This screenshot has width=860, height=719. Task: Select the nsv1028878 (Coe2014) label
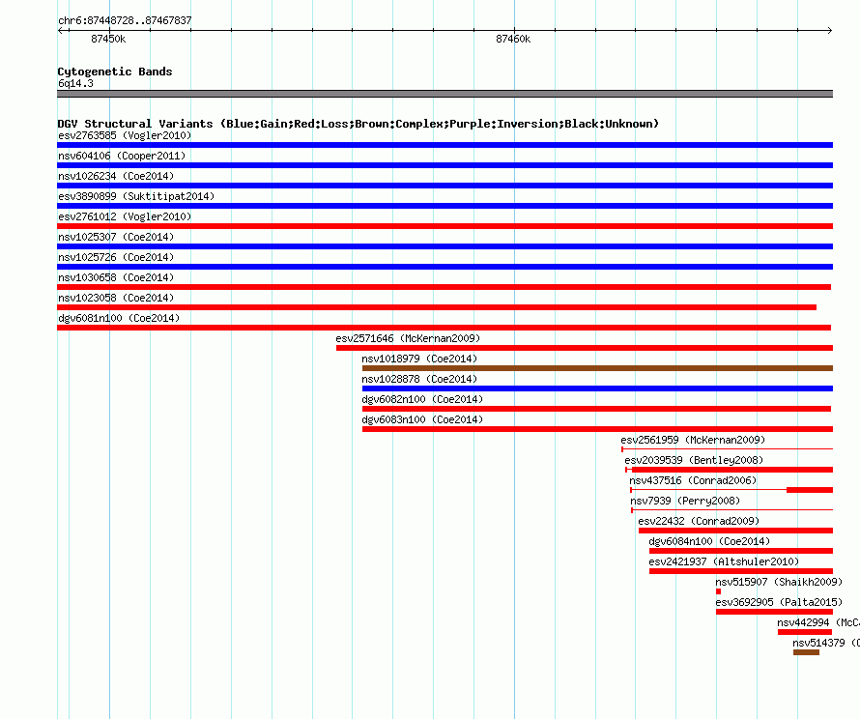click(419, 379)
